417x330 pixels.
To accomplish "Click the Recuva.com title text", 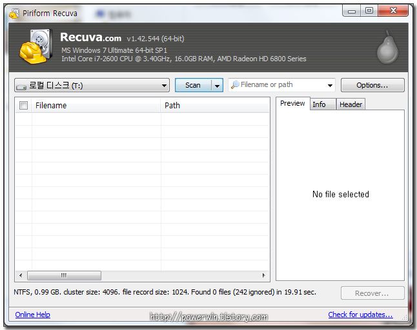I will 90,37.
